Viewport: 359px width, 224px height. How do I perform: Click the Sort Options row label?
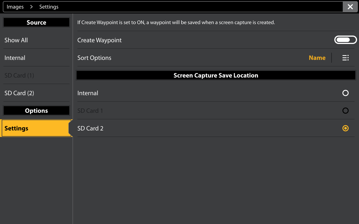pyautogui.click(x=94, y=58)
